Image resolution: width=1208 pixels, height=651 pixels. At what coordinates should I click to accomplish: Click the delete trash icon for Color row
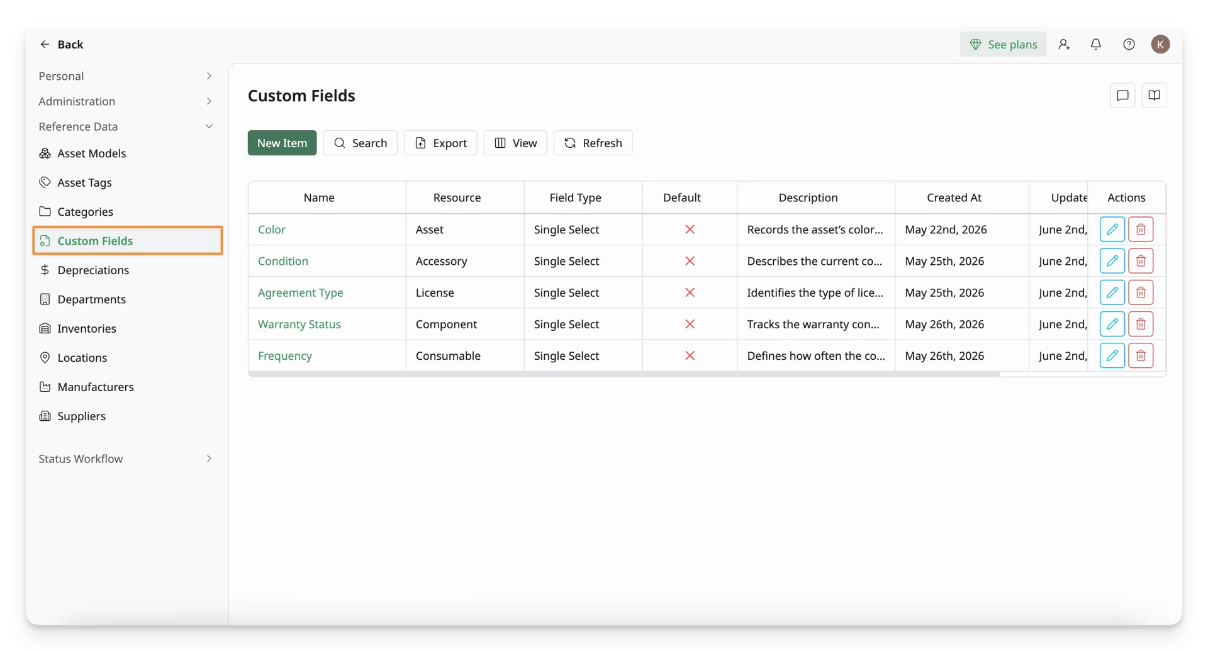tap(1140, 230)
